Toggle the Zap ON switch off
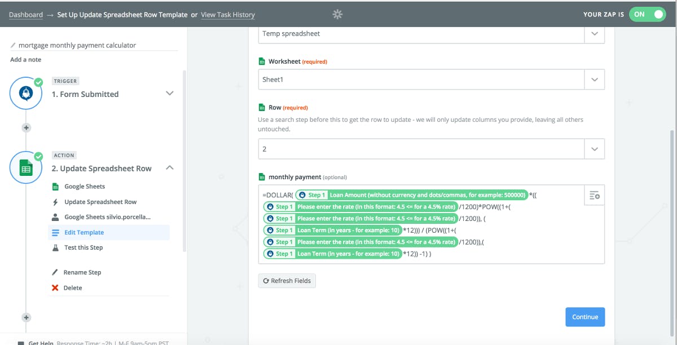Screen dimensions: 677x345 pyautogui.click(x=648, y=15)
